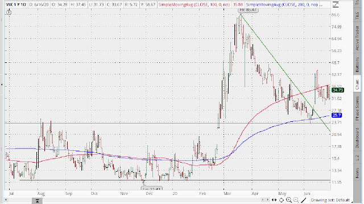Open the chart scale settings icon
Image resolution: width=364 pixels, height=204 pixels.
[336, 5]
